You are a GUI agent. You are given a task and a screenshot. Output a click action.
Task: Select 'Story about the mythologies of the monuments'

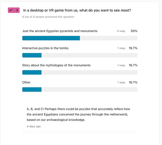(x=56, y=65)
